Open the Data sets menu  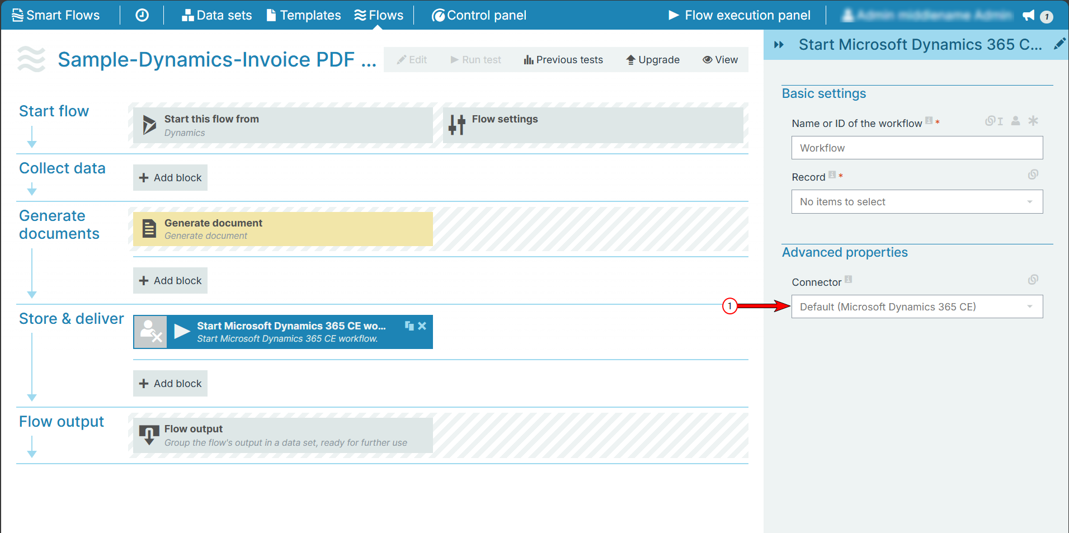(x=216, y=15)
